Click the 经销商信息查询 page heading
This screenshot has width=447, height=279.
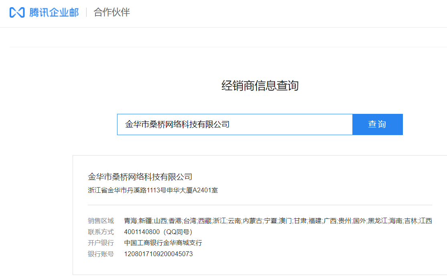click(x=260, y=85)
